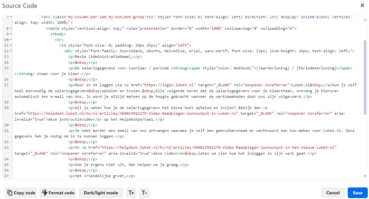Decrease editor font size with T-

tap(144, 193)
